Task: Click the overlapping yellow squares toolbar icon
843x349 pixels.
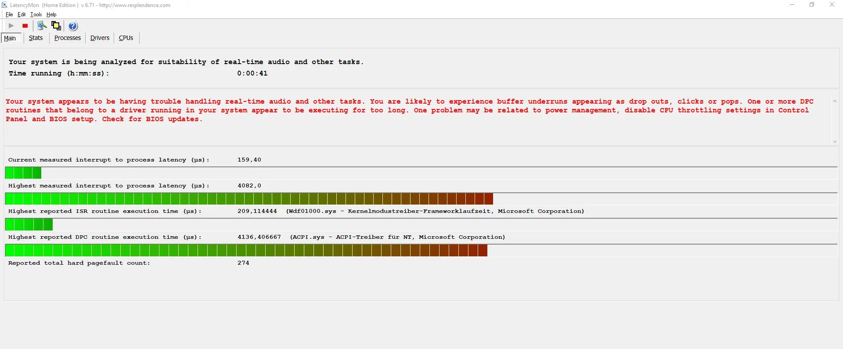Action: 56,26
